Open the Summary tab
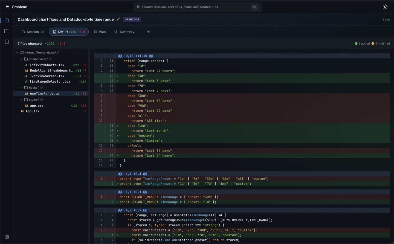394x244 pixels. (124, 32)
